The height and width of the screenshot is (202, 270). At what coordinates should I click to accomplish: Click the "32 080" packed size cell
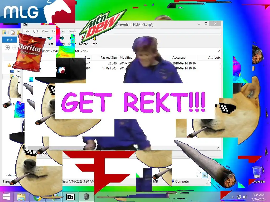(112, 63)
